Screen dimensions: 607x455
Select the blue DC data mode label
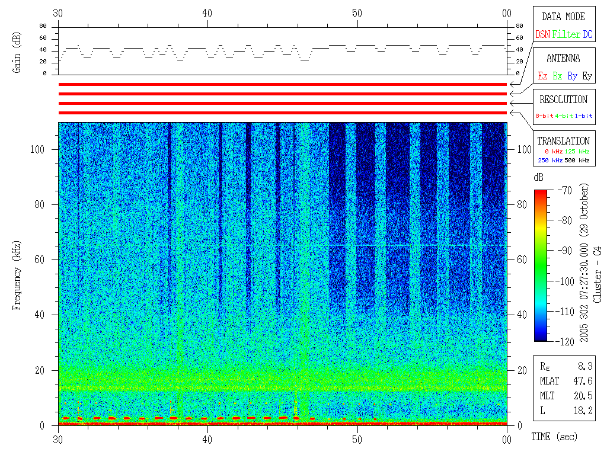587,34
